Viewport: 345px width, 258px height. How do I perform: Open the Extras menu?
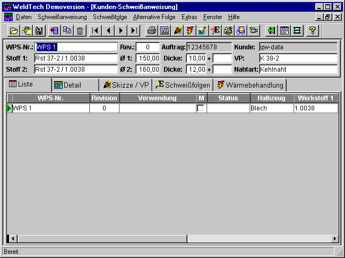coord(189,17)
